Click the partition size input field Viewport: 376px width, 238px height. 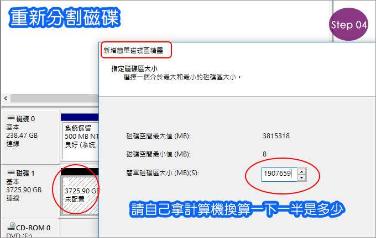click(279, 175)
